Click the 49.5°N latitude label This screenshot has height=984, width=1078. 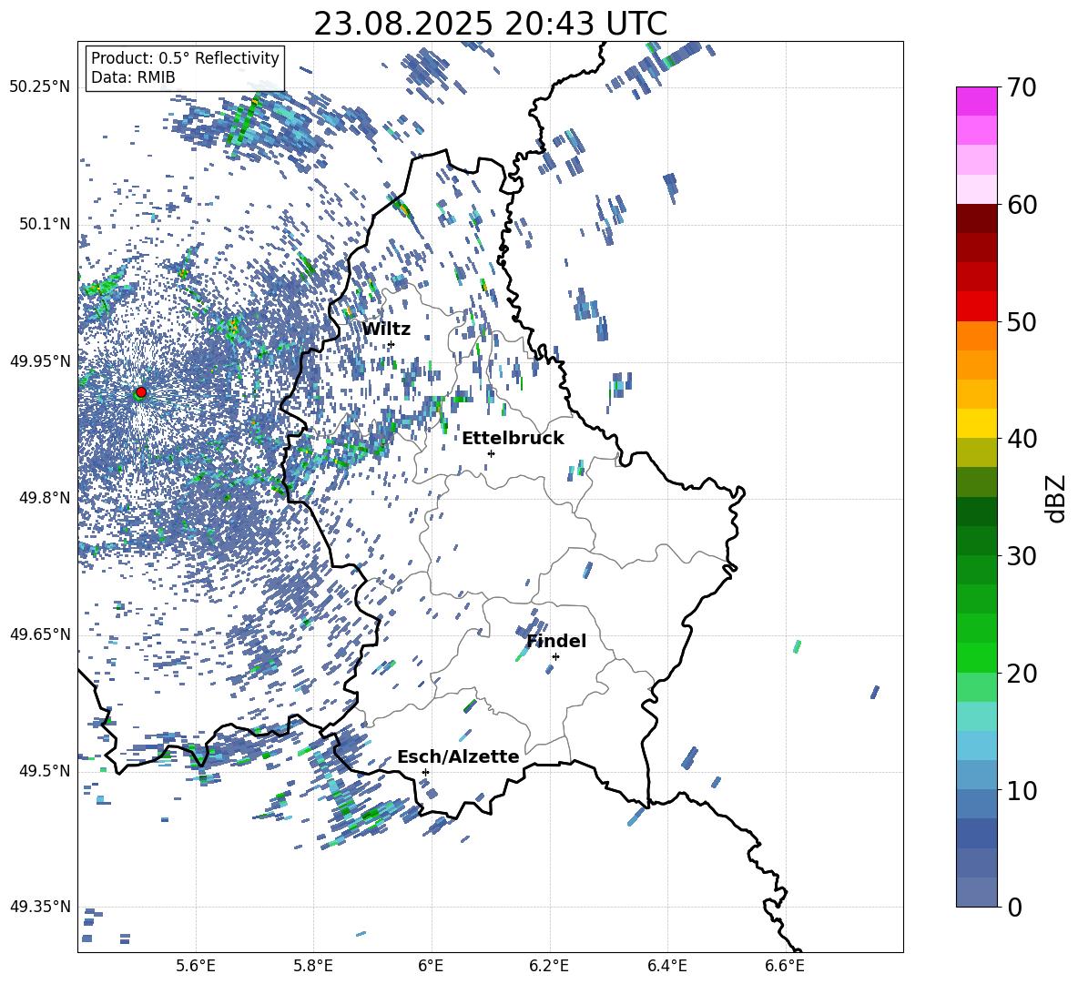coord(46,770)
